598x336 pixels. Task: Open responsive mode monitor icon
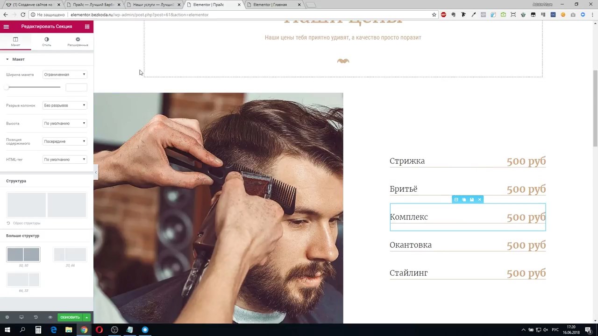click(21, 317)
